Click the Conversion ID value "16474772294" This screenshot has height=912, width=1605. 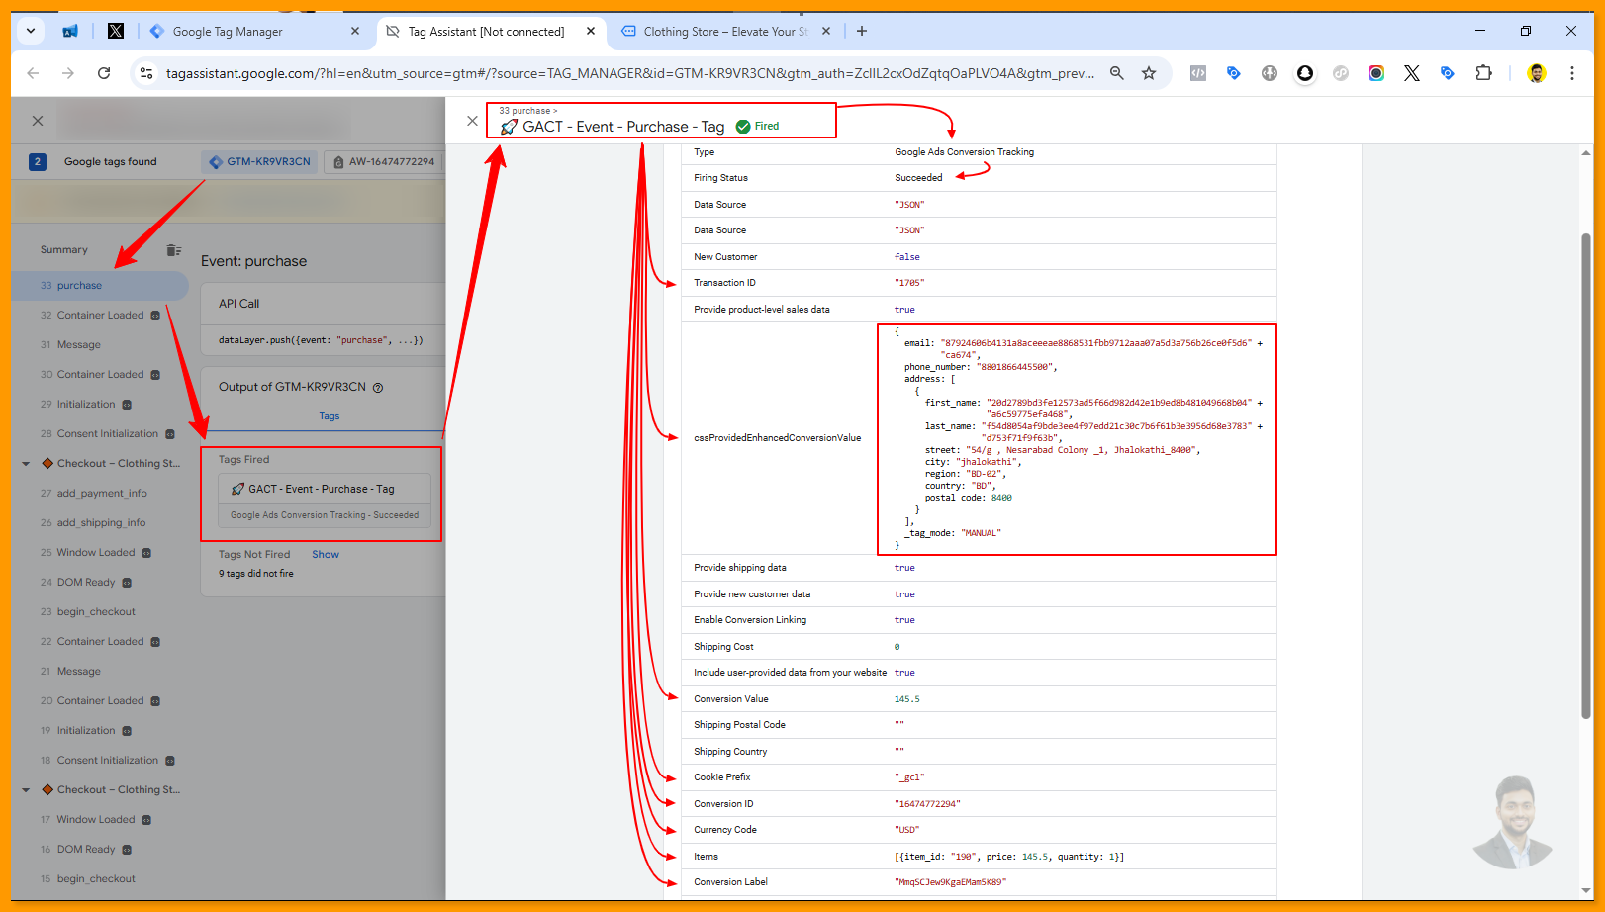click(x=927, y=804)
